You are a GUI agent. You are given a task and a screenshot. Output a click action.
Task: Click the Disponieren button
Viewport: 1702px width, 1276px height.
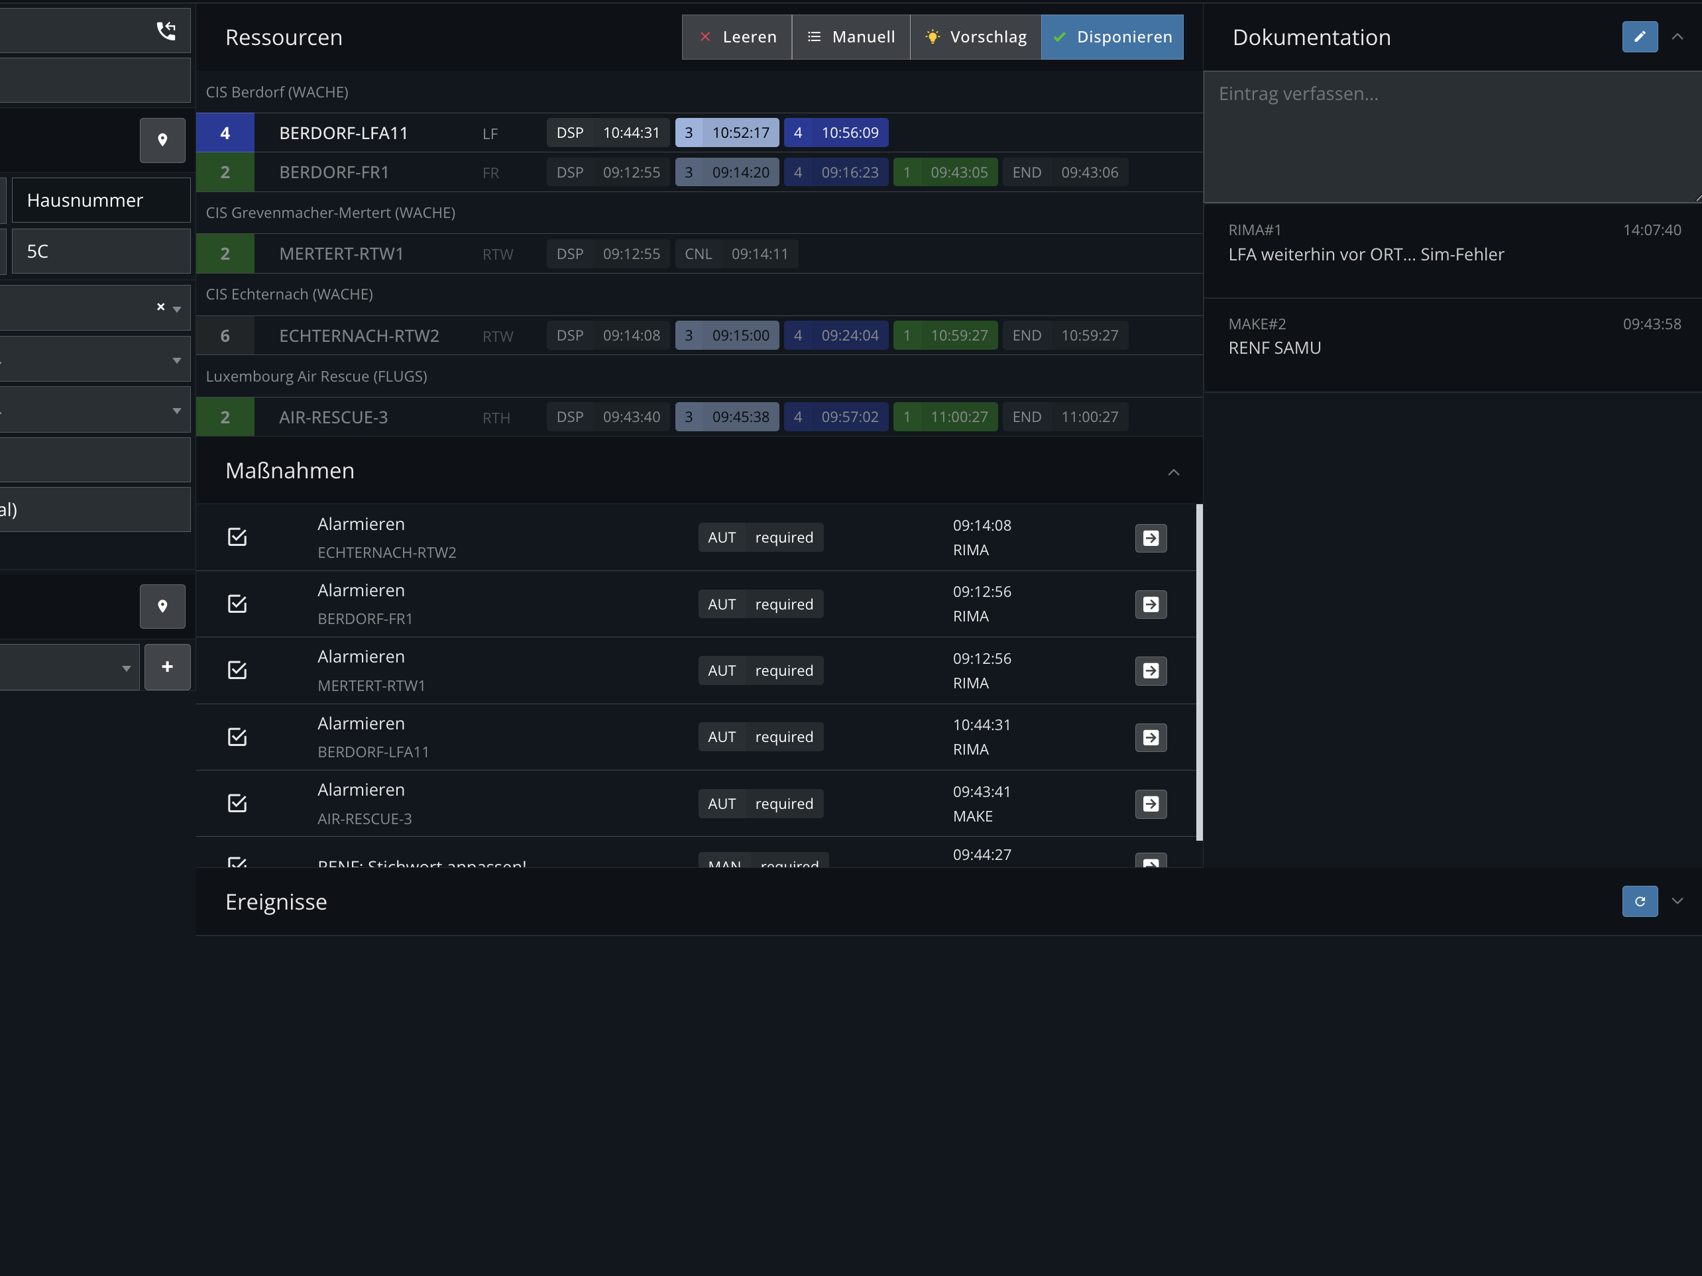pos(1112,37)
